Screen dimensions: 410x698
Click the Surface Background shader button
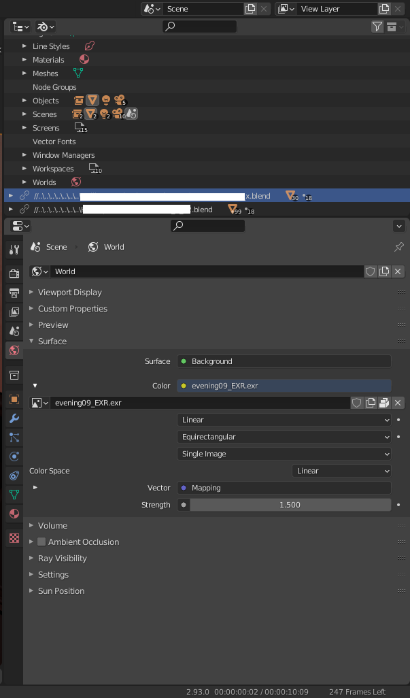tap(284, 361)
